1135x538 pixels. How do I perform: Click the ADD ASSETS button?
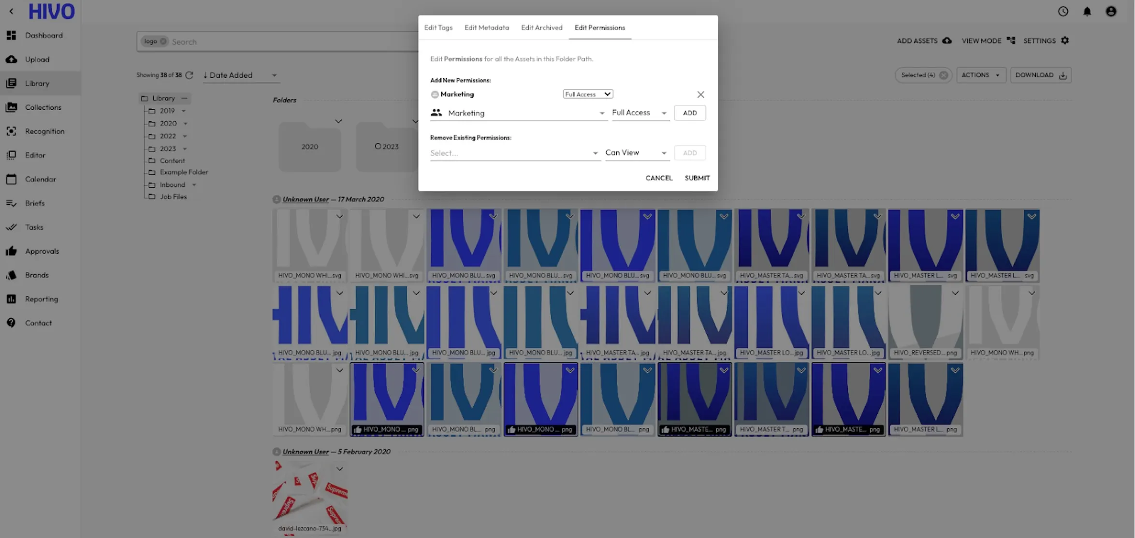point(924,41)
